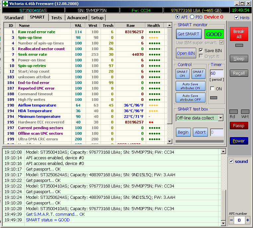This screenshot has width=253, height=228.
Task: Click the timer period input field
Action: pyautogui.click(x=216, y=73)
